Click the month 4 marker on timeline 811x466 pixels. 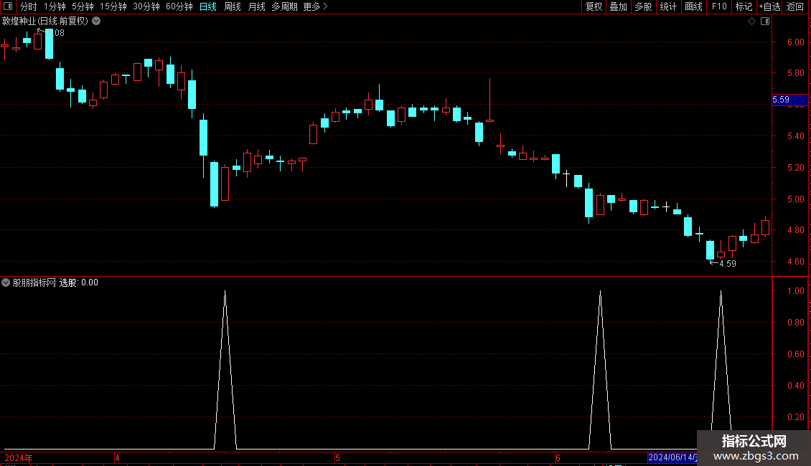coord(118,457)
